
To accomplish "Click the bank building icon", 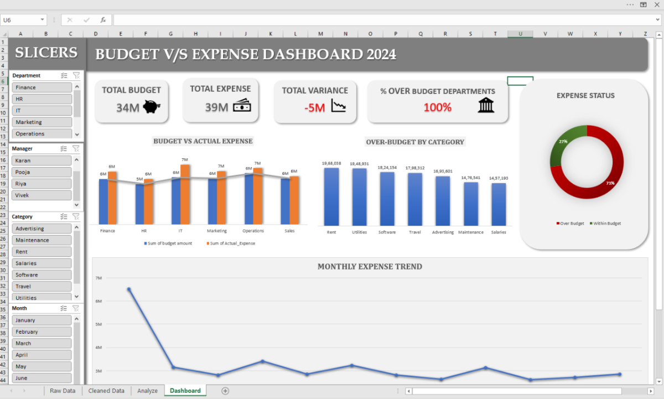I will [486, 105].
